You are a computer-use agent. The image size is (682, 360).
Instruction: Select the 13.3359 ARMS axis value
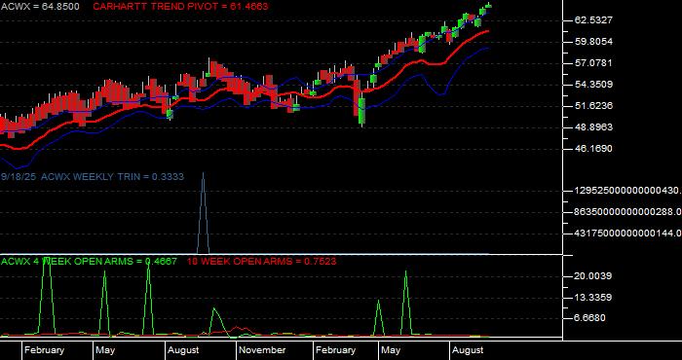593,298
